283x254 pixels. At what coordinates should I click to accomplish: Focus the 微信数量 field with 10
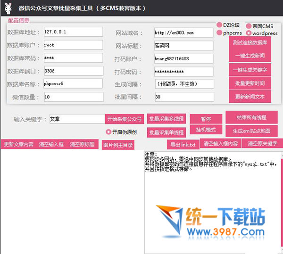(x=74, y=97)
